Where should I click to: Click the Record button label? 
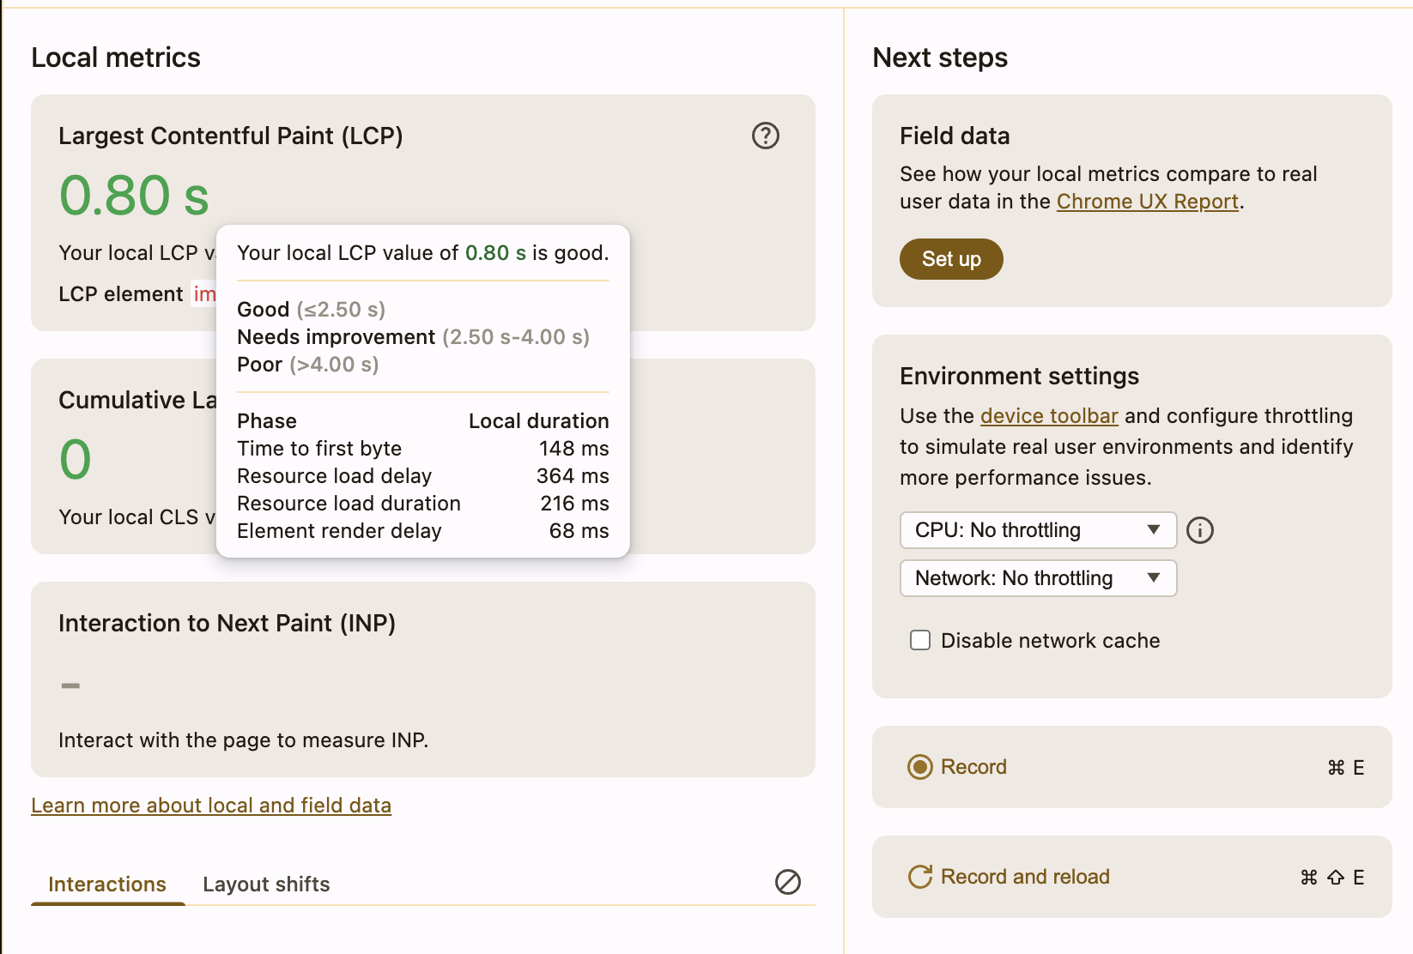pyautogui.click(x=973, y=767)
